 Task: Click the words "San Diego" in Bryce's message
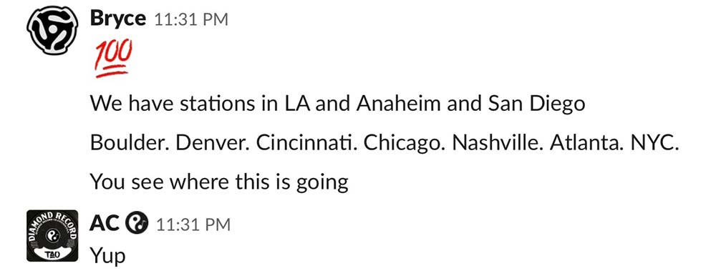[x=536, y=104]
